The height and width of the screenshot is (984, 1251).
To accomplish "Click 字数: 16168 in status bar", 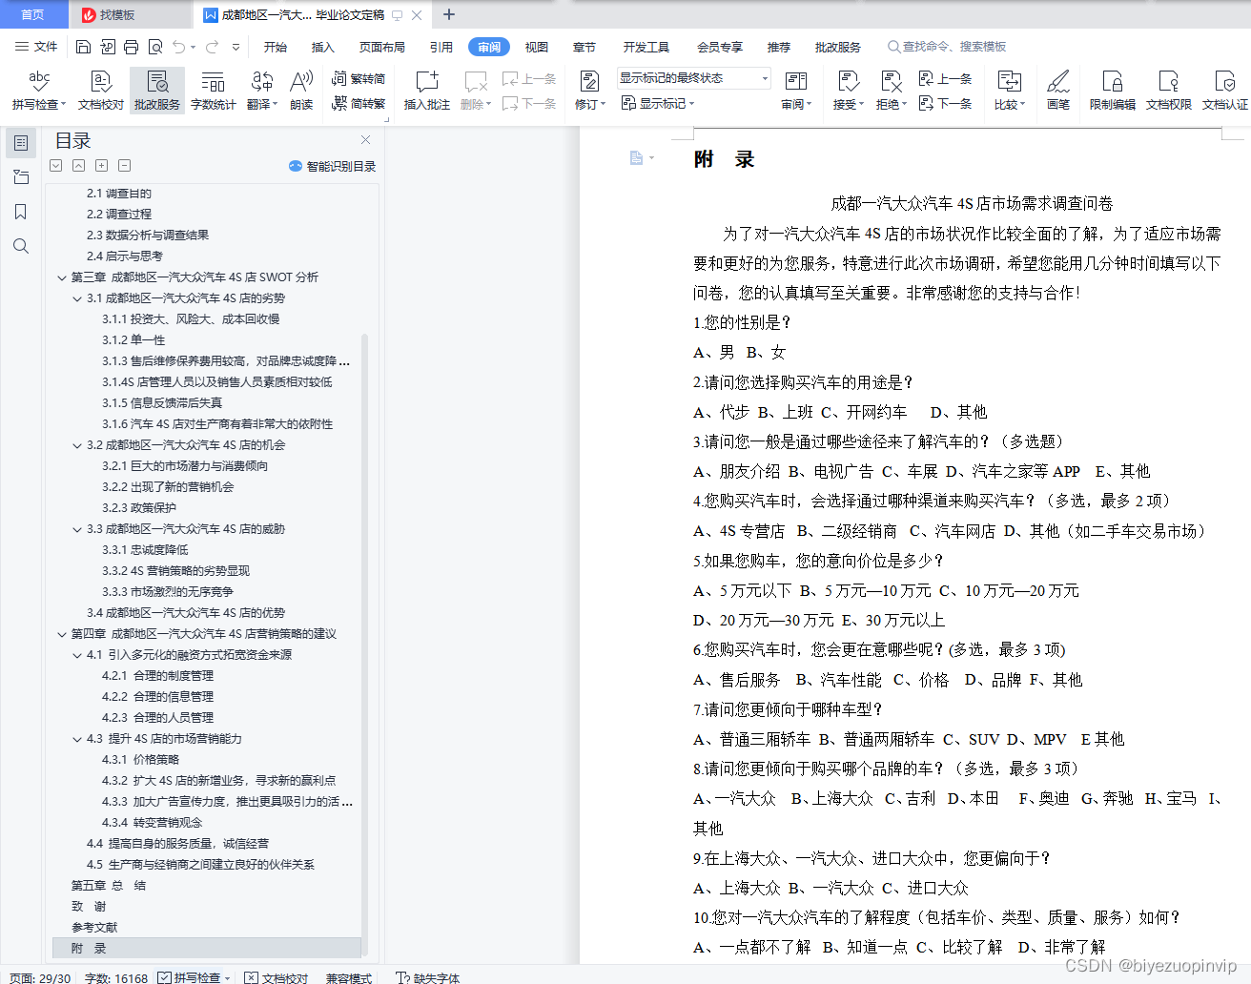I will point(116,977).
